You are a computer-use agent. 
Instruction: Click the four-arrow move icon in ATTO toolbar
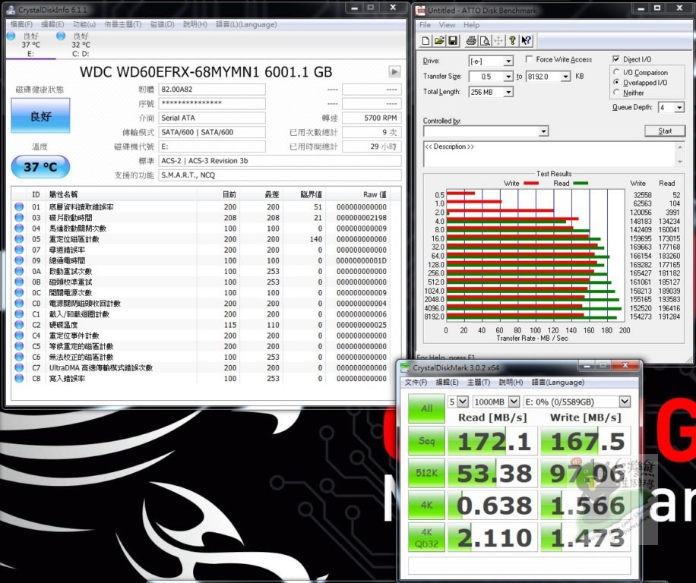[498, 41]
